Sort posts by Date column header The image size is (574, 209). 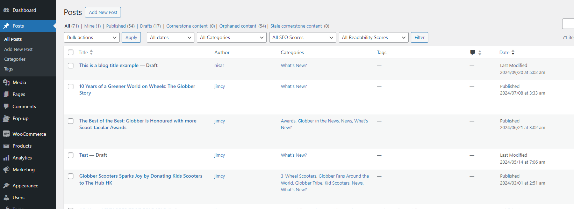pos(504,52)
